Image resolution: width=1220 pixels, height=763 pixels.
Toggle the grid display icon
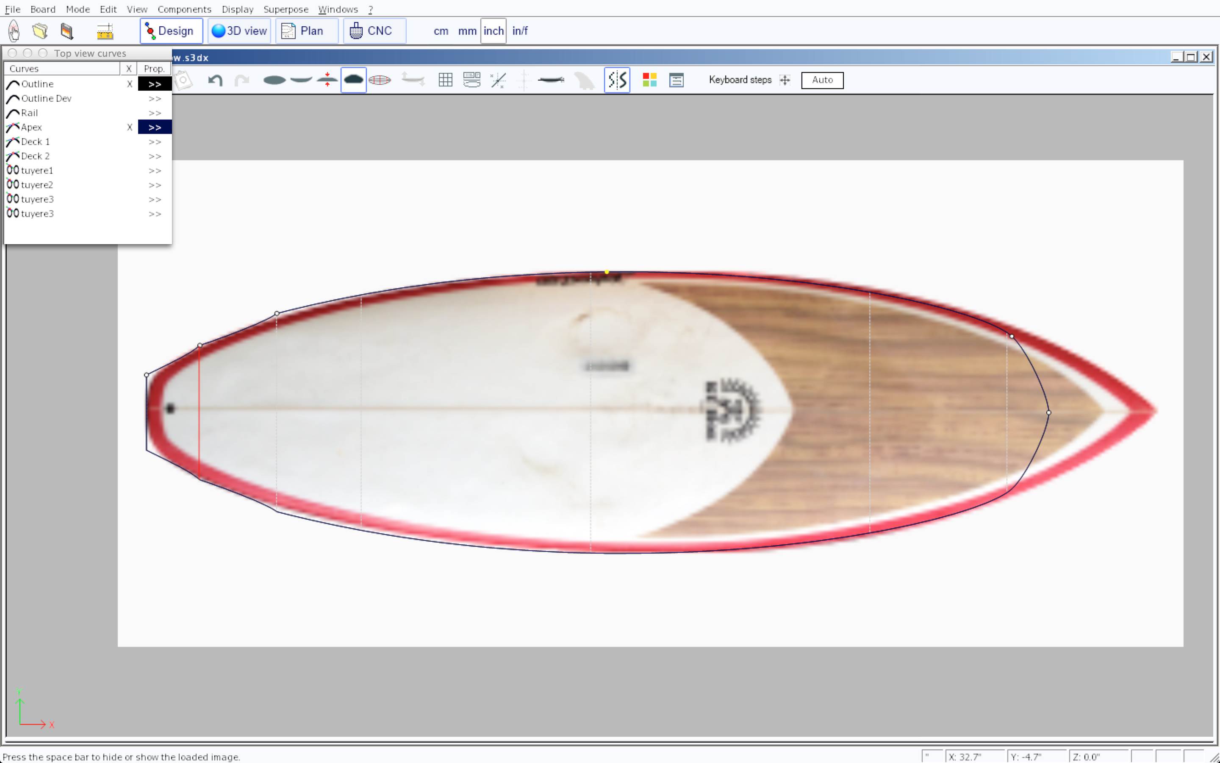click(445, 80)
